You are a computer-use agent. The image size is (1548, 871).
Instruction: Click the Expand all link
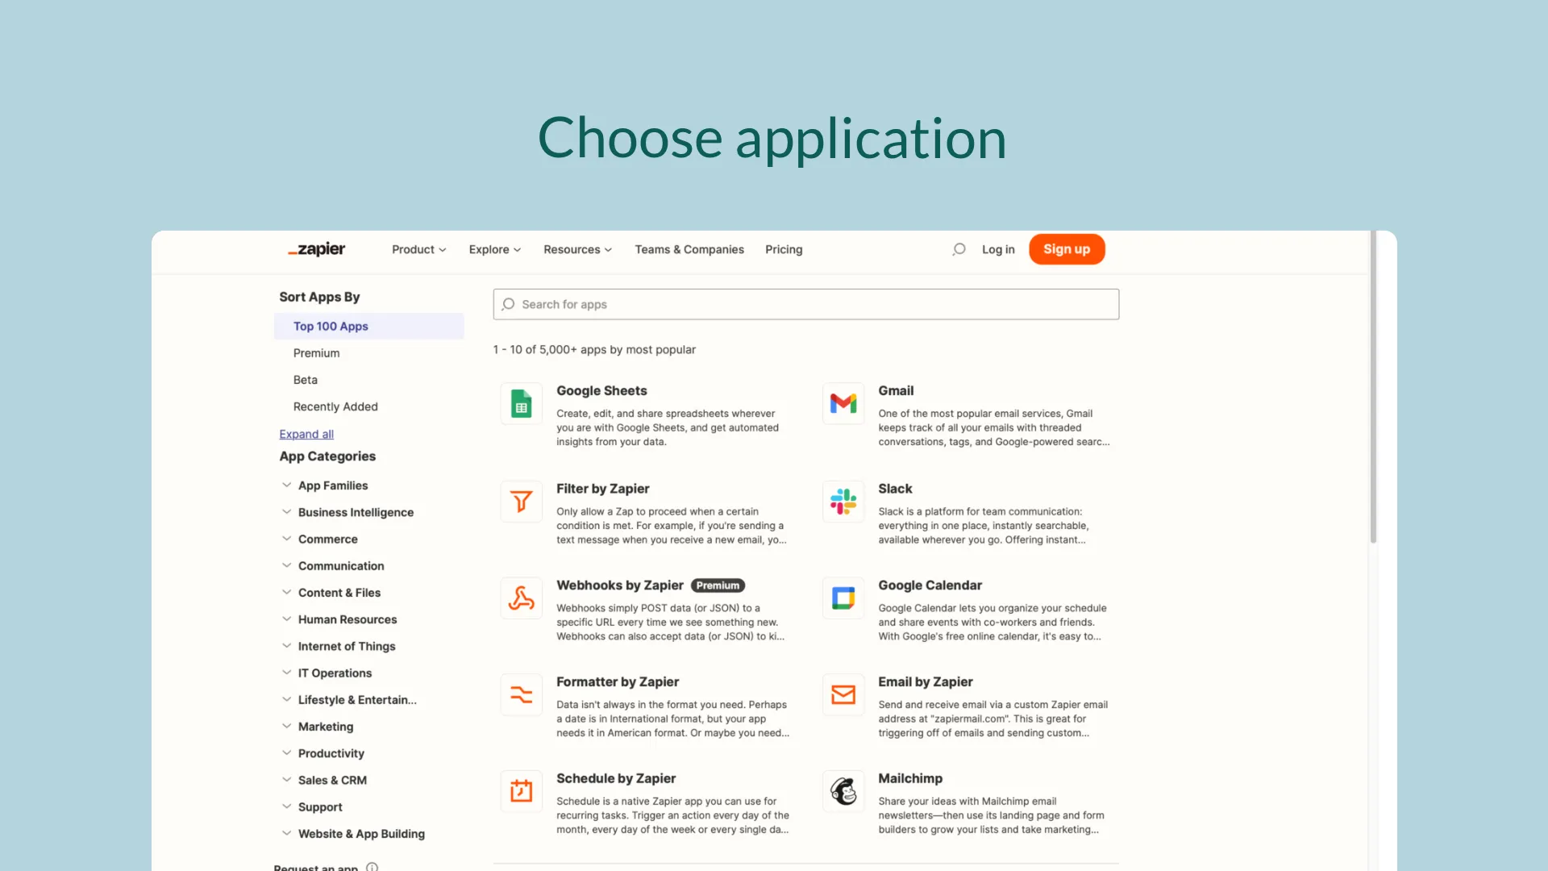point(306,434)
